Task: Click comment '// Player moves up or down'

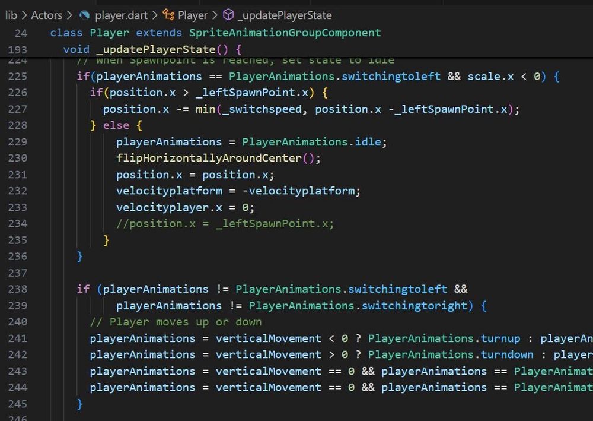Action: coord(176,322)
